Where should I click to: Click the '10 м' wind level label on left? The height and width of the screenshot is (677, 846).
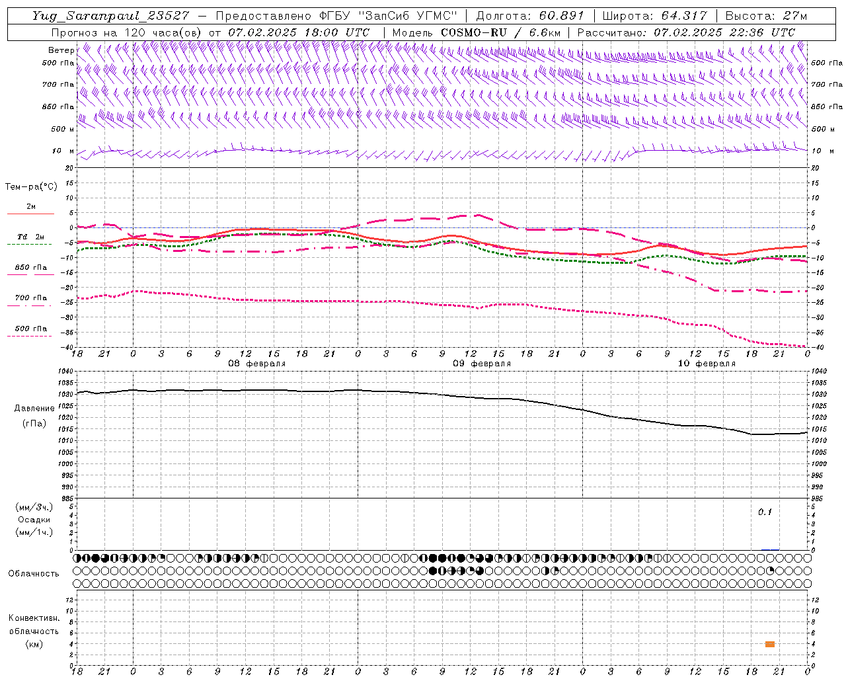coord(63,151)
